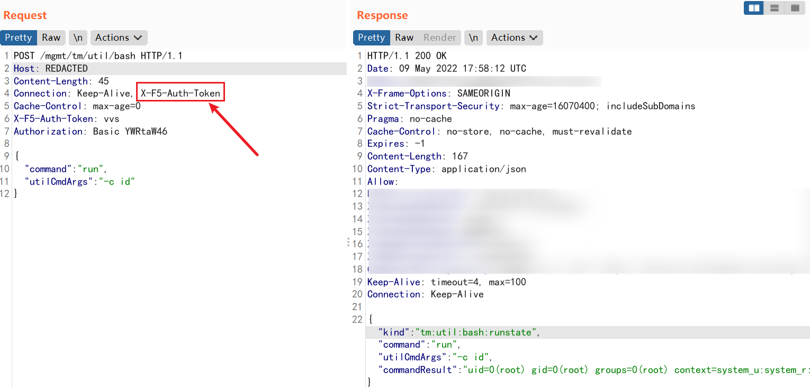Viewport: 810px width, 388px height.
Task: Click the 'Allow:' header line
Action: click(x=382, y=181)
